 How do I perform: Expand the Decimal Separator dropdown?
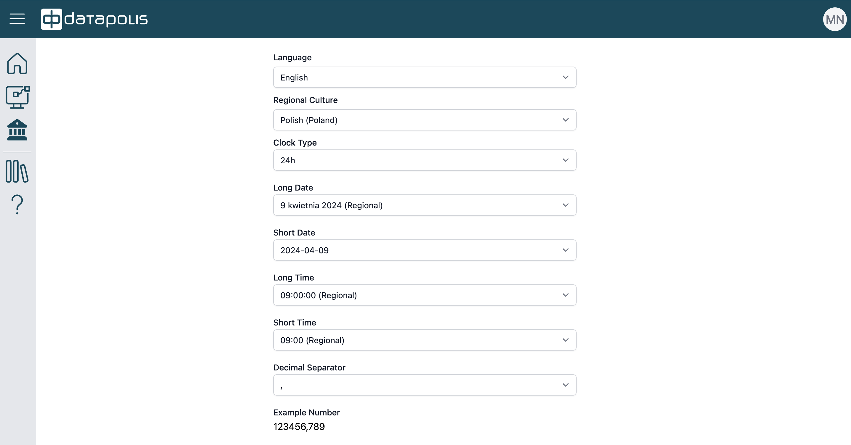click(424, 385)
